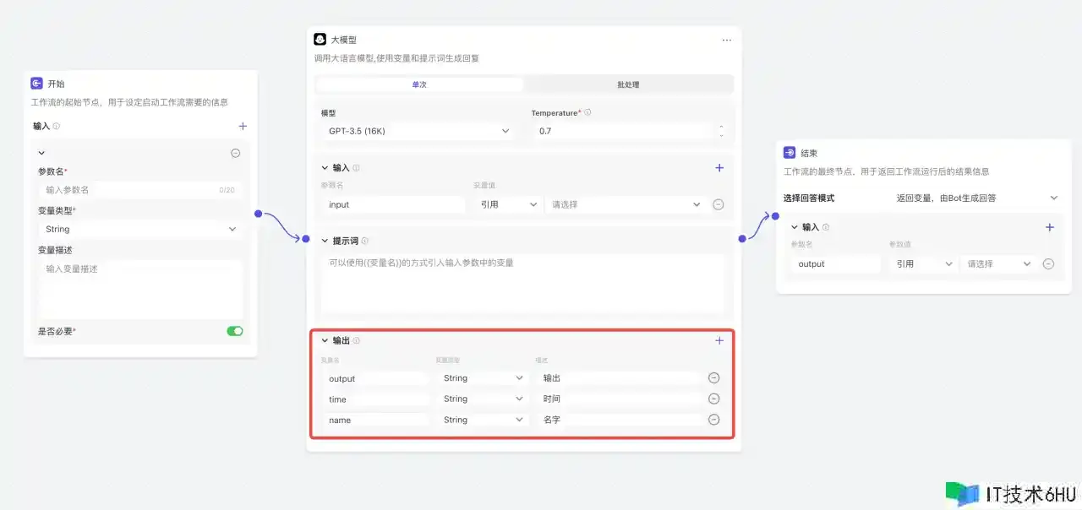Toggle the 是否必要 switch off
The height and width of the screenshot is (510, 1082).
[x=235, y=331]
